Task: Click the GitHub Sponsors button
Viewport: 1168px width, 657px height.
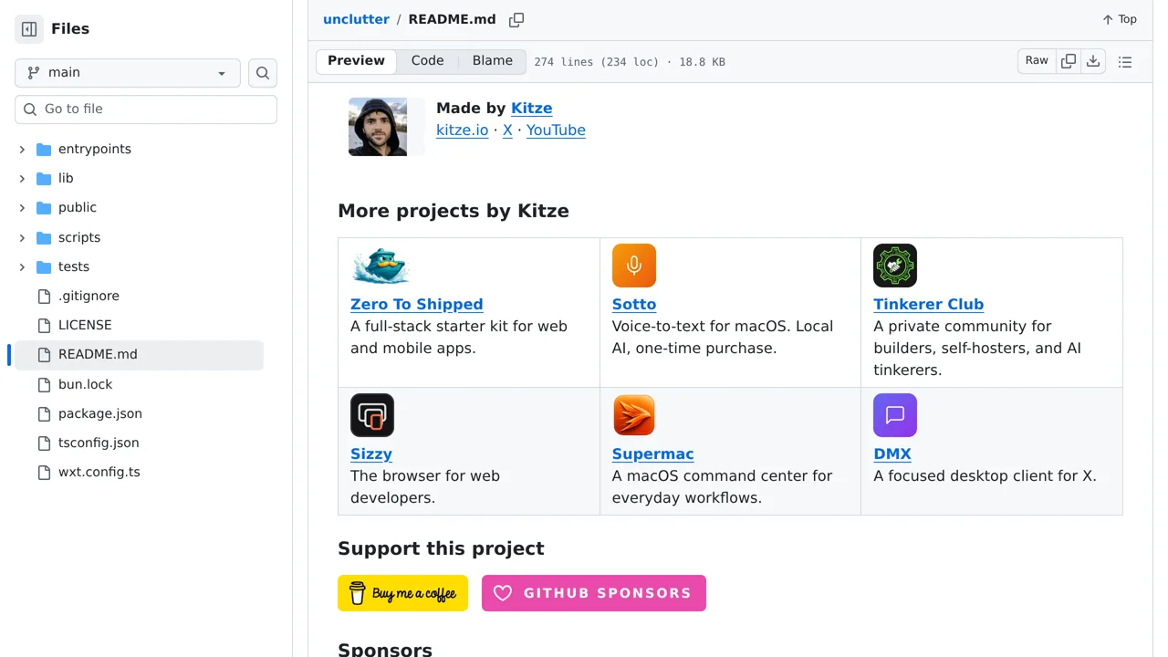Action: click(594, 593)
